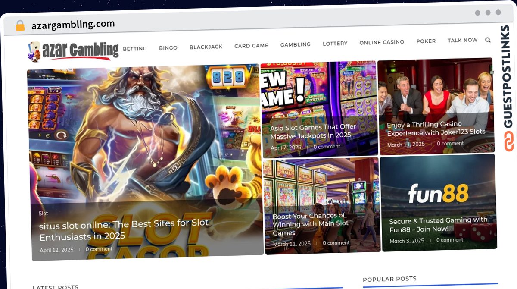Navigate to the Lottery section
Image resolution: width=517 pixels, height=289 pixels.
point(335,44)
